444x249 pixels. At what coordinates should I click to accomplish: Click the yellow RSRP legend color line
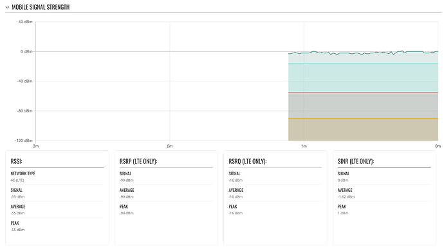(x=166, y=167)
